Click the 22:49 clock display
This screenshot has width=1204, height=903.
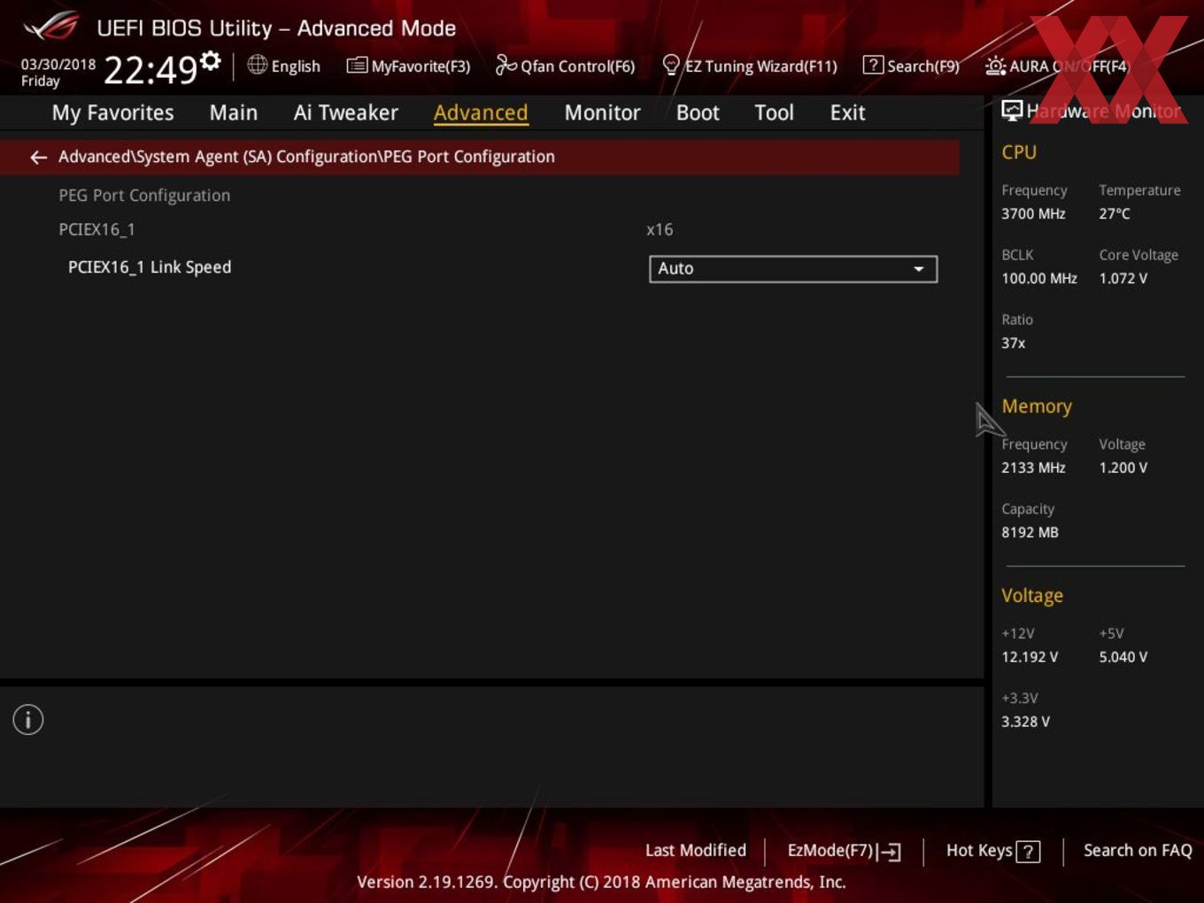tap(150, 69)
